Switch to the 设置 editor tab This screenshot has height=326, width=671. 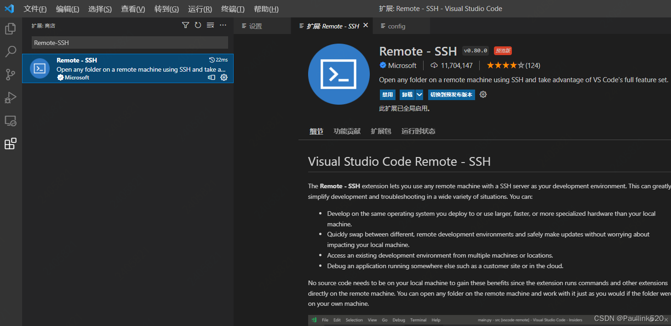[262, 26]
